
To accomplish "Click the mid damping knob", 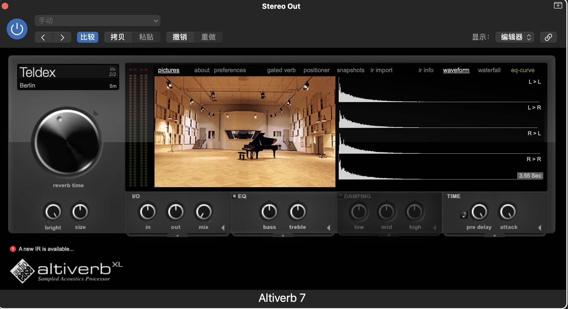I will point(387,212).
